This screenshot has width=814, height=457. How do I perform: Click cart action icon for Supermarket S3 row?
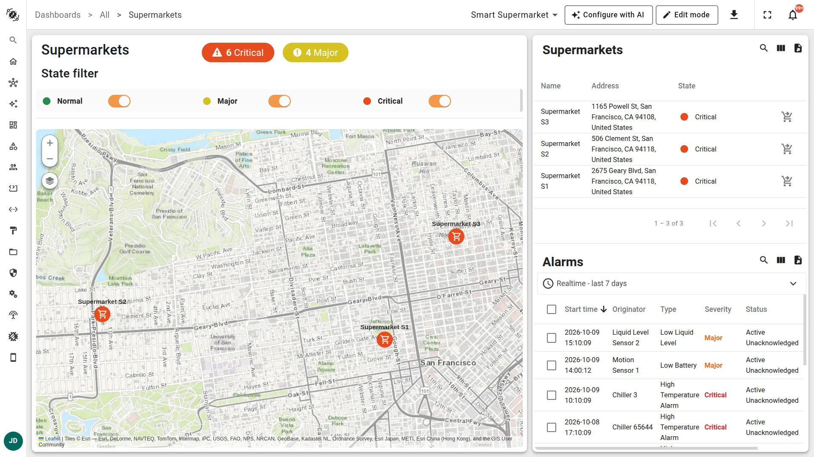coord(787,117)
